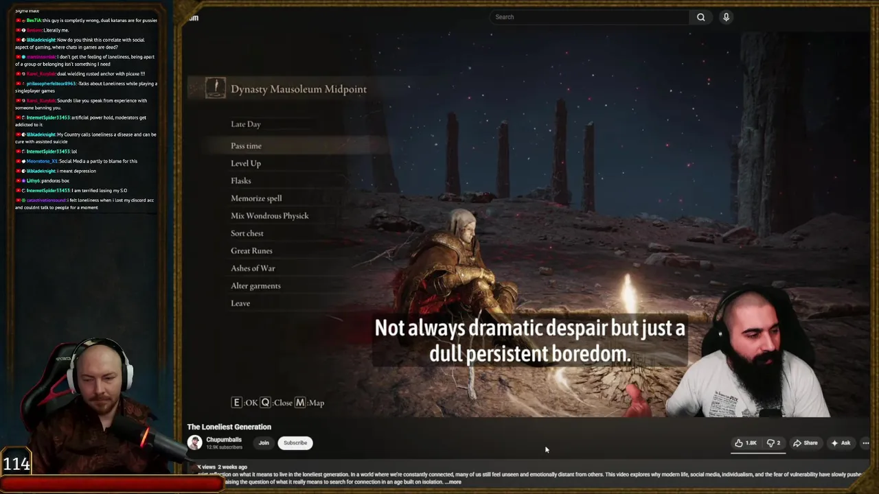
Task: Click the 12.9K subscribers count text
Action: (x=225, y=447)
